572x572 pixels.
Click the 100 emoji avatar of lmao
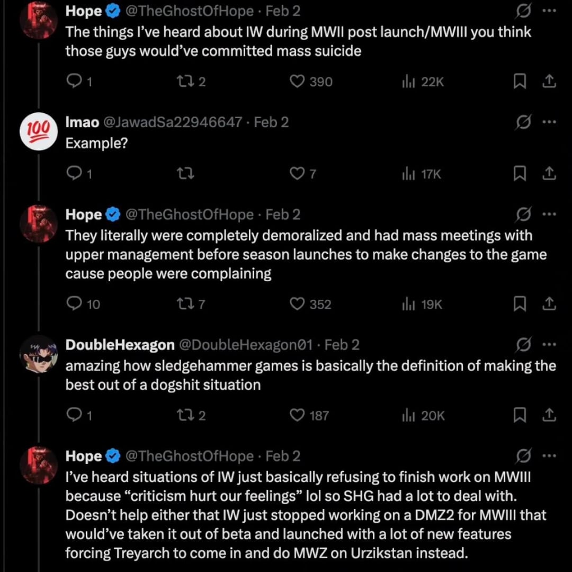(x=38, y=131)
